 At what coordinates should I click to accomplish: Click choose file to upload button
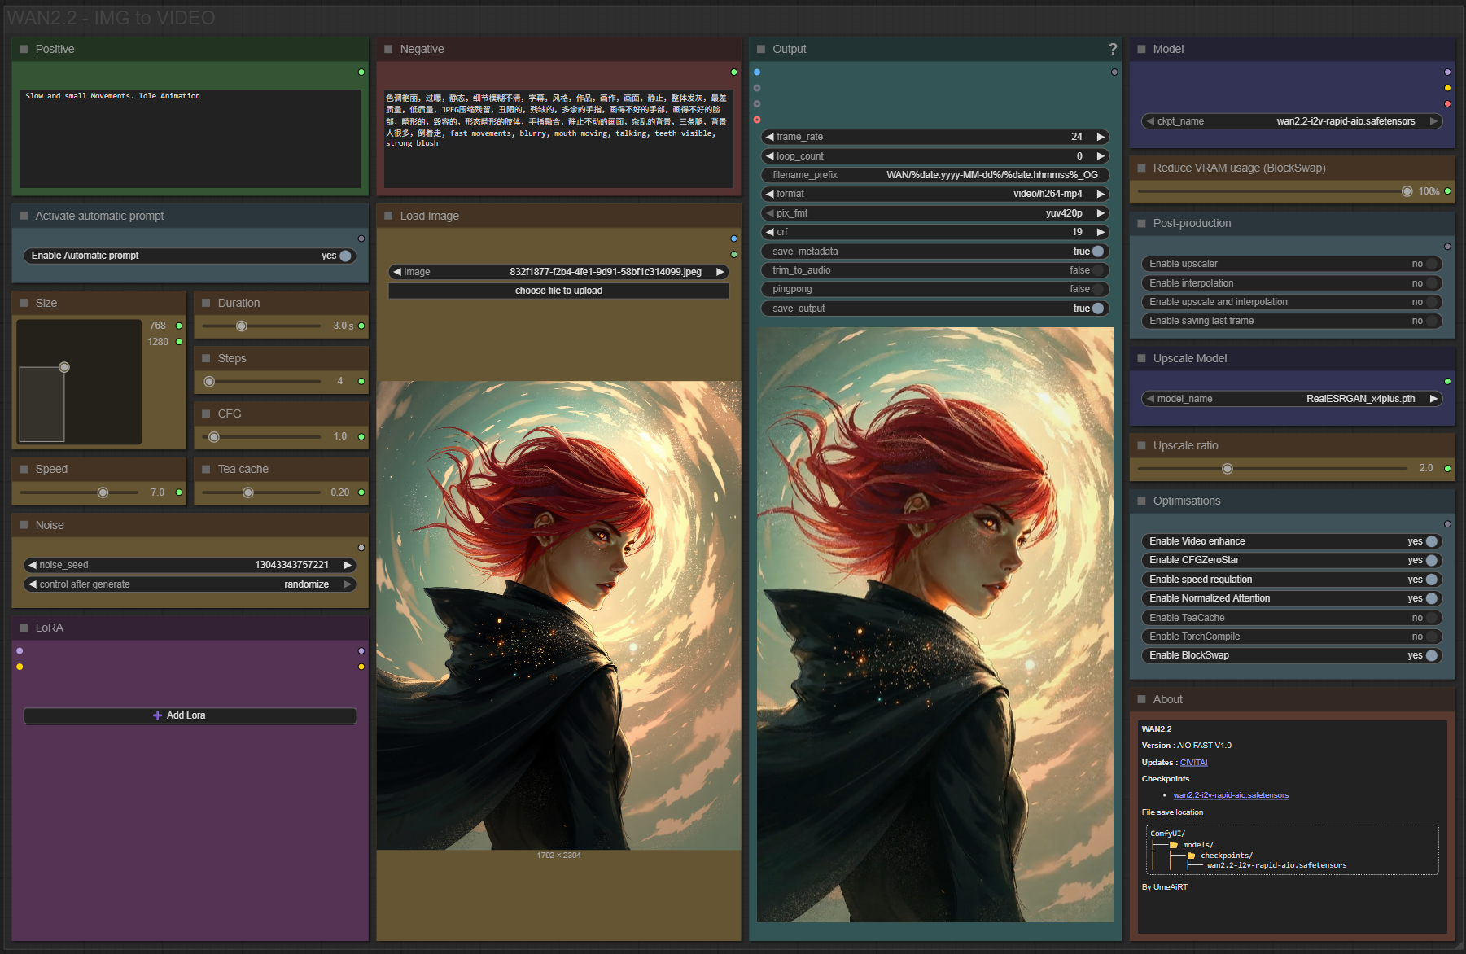click(x=558, y=291)
